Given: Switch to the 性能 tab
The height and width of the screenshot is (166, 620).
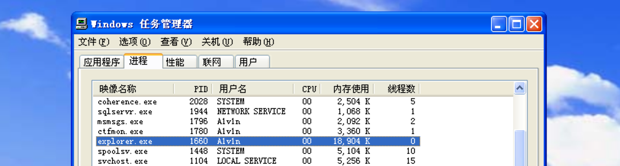Looking at the screenshot, I should pos(180,62).
